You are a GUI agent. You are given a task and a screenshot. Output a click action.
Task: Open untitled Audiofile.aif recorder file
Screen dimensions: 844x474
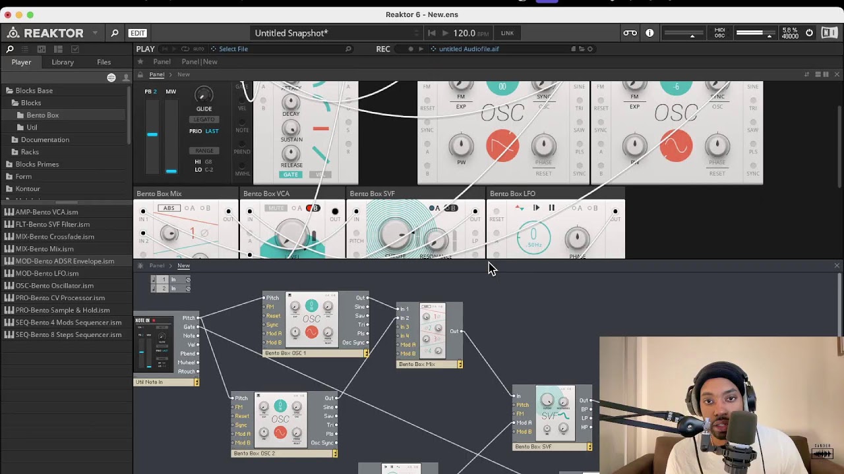[x=469, y=49]
